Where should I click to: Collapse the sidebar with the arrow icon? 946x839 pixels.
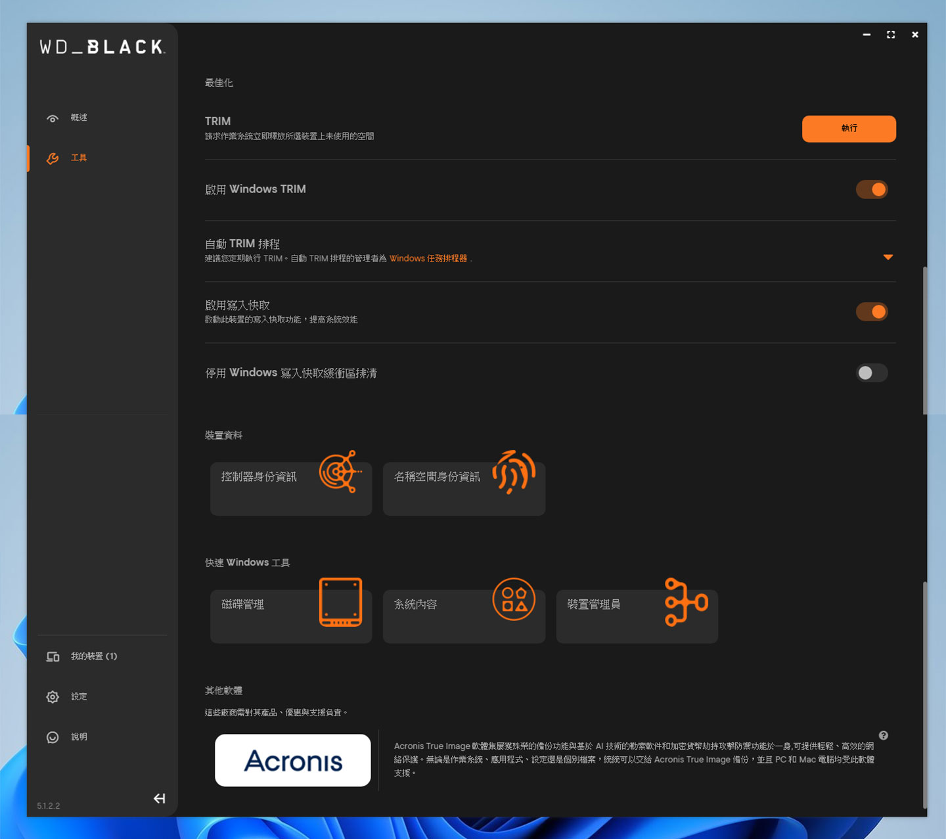(158, 799)
